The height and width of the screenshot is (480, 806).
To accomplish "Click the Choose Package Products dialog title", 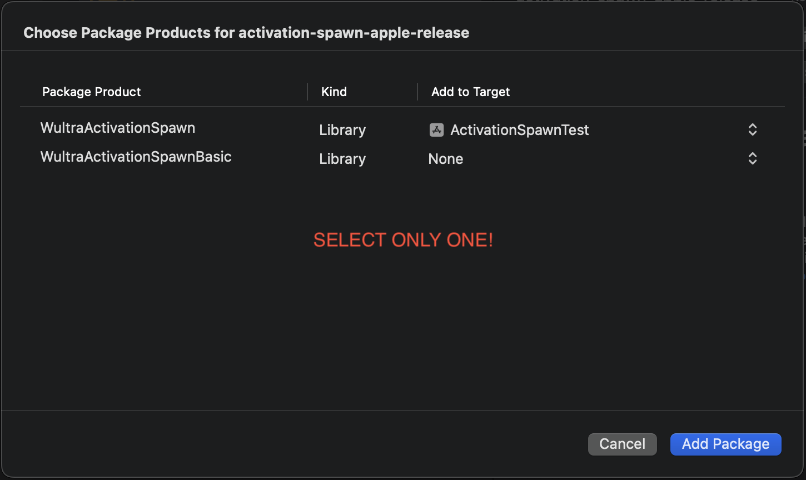I will (246, 33).
